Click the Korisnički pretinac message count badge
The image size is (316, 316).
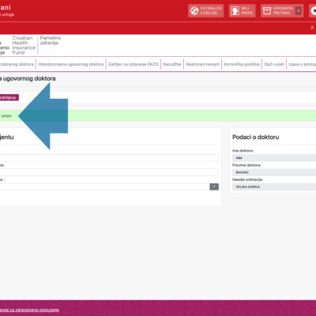(299, 11)
